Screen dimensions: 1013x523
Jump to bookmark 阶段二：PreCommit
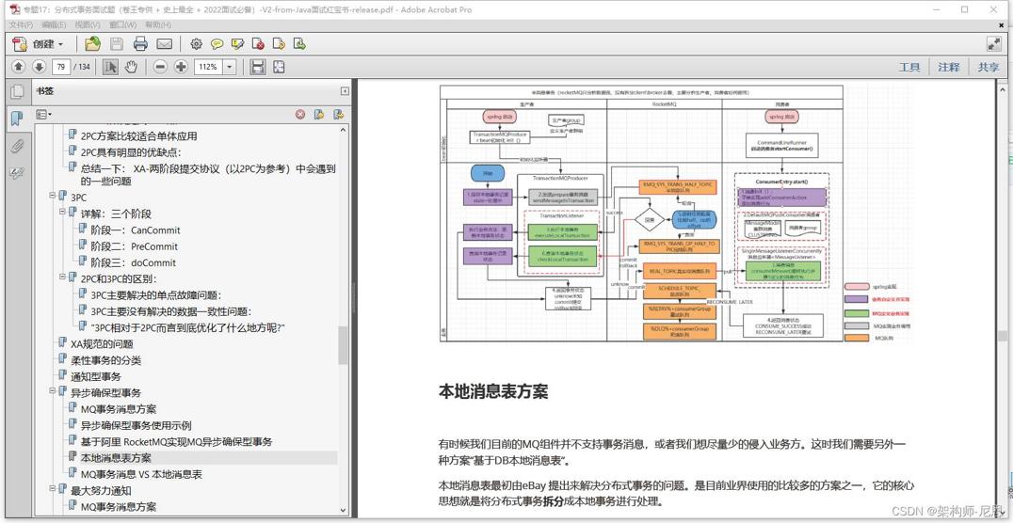coord(134,246)
